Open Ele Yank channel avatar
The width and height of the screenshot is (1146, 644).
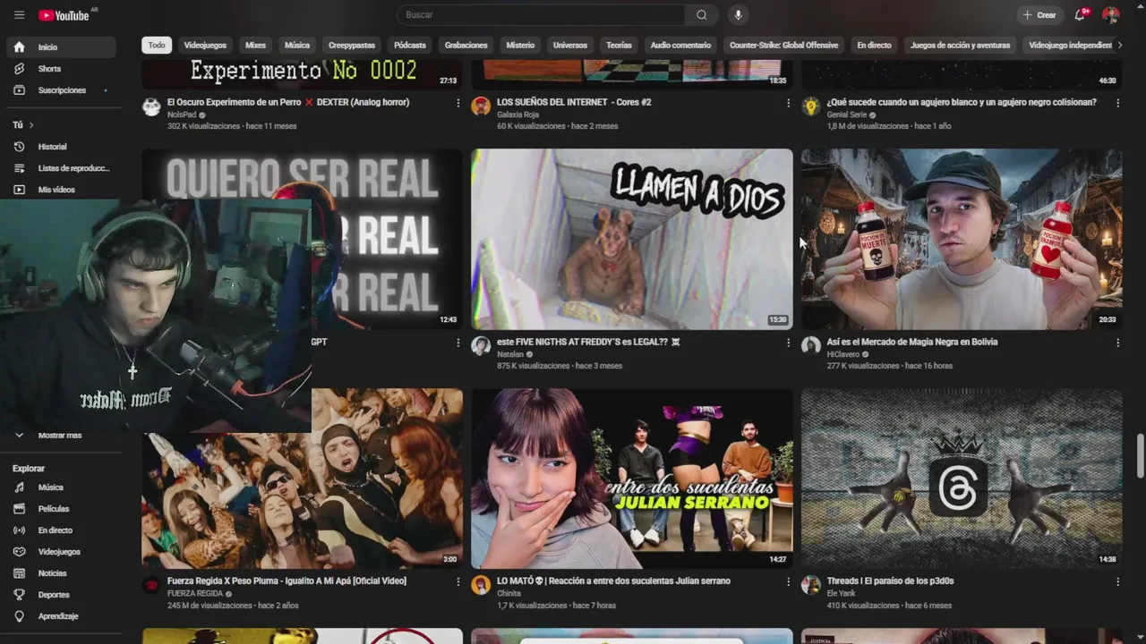coord(811,586)
